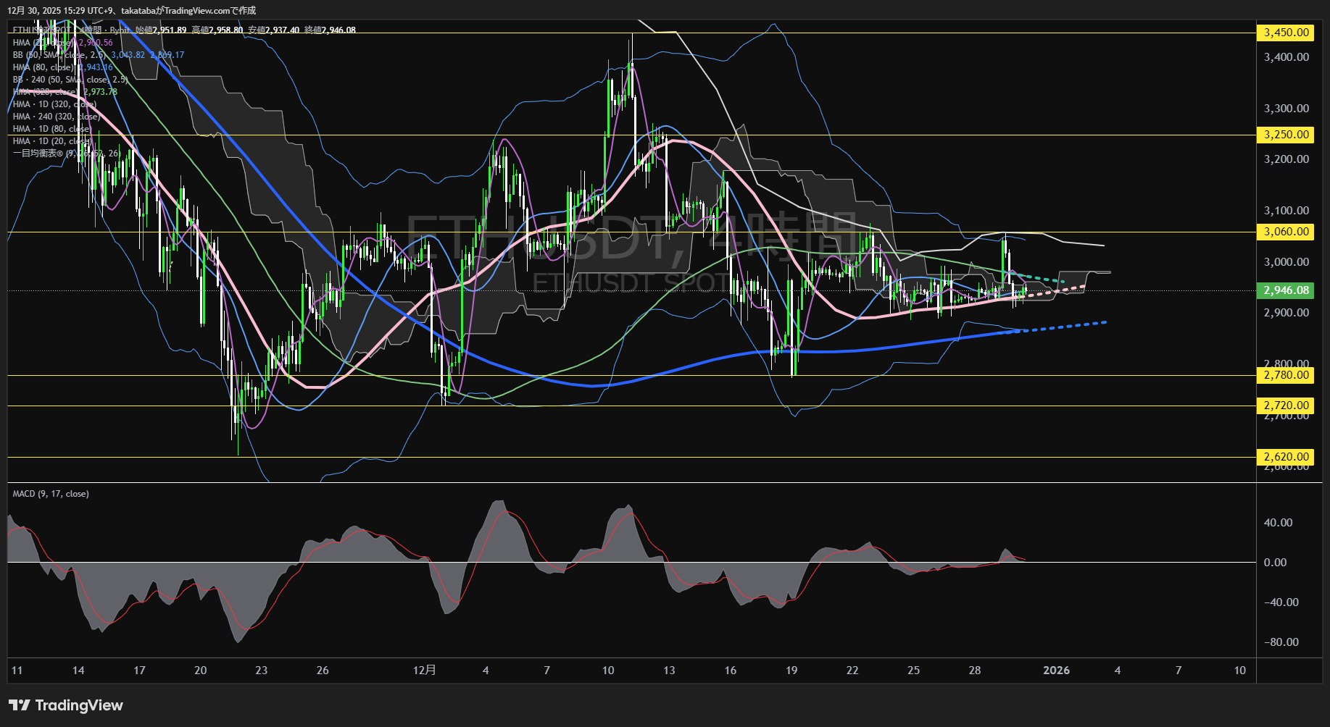
Task: Click the MACD (9, 17, close) legend label
Action: tap(51, 494)
